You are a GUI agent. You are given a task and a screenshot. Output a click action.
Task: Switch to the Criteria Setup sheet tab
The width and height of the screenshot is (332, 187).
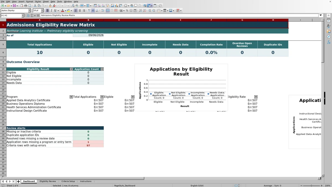point(68,181)
